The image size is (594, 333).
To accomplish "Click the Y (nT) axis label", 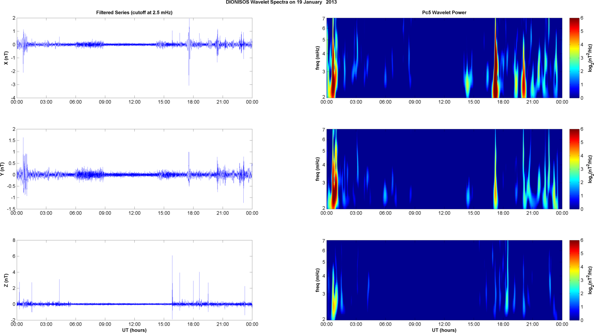I will 2,169.
